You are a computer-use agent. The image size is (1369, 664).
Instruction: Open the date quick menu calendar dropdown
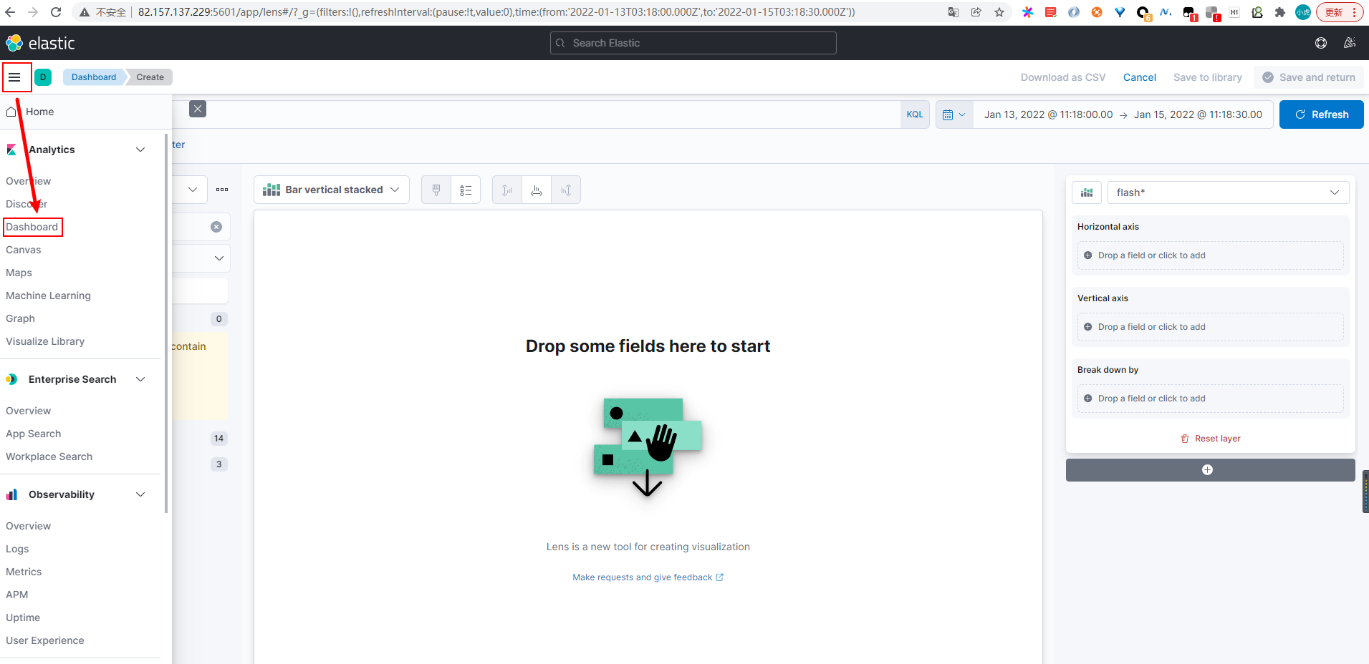(x=954, y=114)
